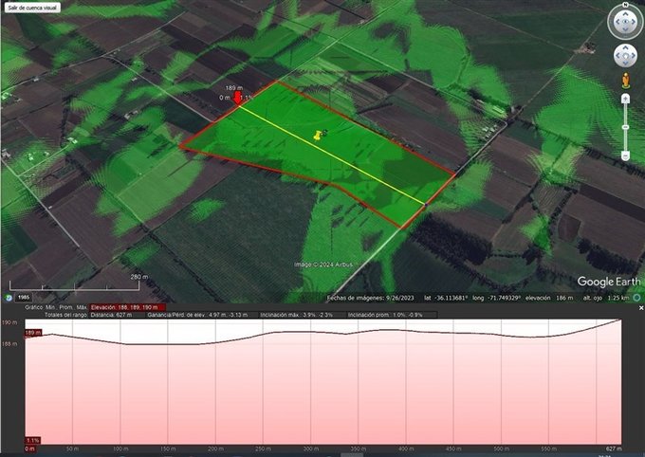This screenshot has height=457, width=645.
Task: Click the red elevation arrow marker on map
Action: pyautogui.click(x=237, y=97)
